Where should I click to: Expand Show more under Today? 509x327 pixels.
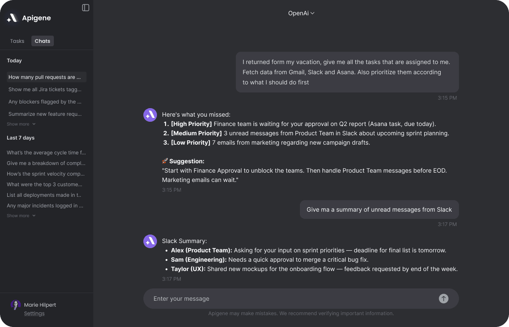21,124
